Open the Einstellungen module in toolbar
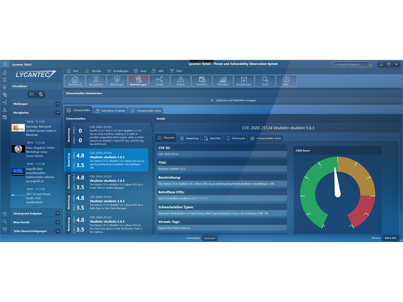This screenshot has height=302, width=403. pyautogui.click(x=244, y=81)
